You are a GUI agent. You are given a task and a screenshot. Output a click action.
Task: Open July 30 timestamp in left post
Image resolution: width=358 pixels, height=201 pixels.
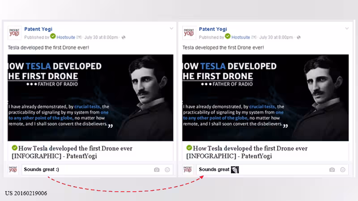tap(101, 38)
